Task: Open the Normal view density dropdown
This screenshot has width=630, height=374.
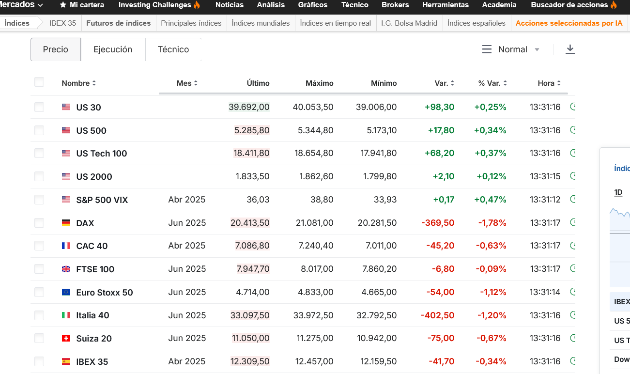Action: [x=511, y=49]
